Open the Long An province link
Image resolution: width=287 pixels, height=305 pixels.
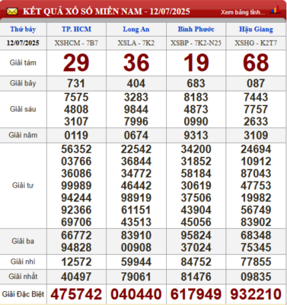(136, 30)
